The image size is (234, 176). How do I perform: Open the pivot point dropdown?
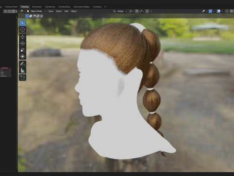click(x=131, y=11)
